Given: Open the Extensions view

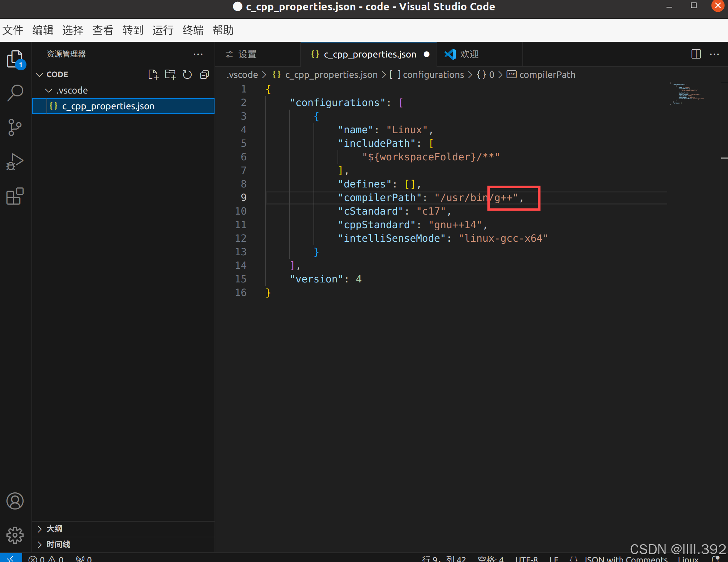Looking at the screenshot, I should coord(15,196).
